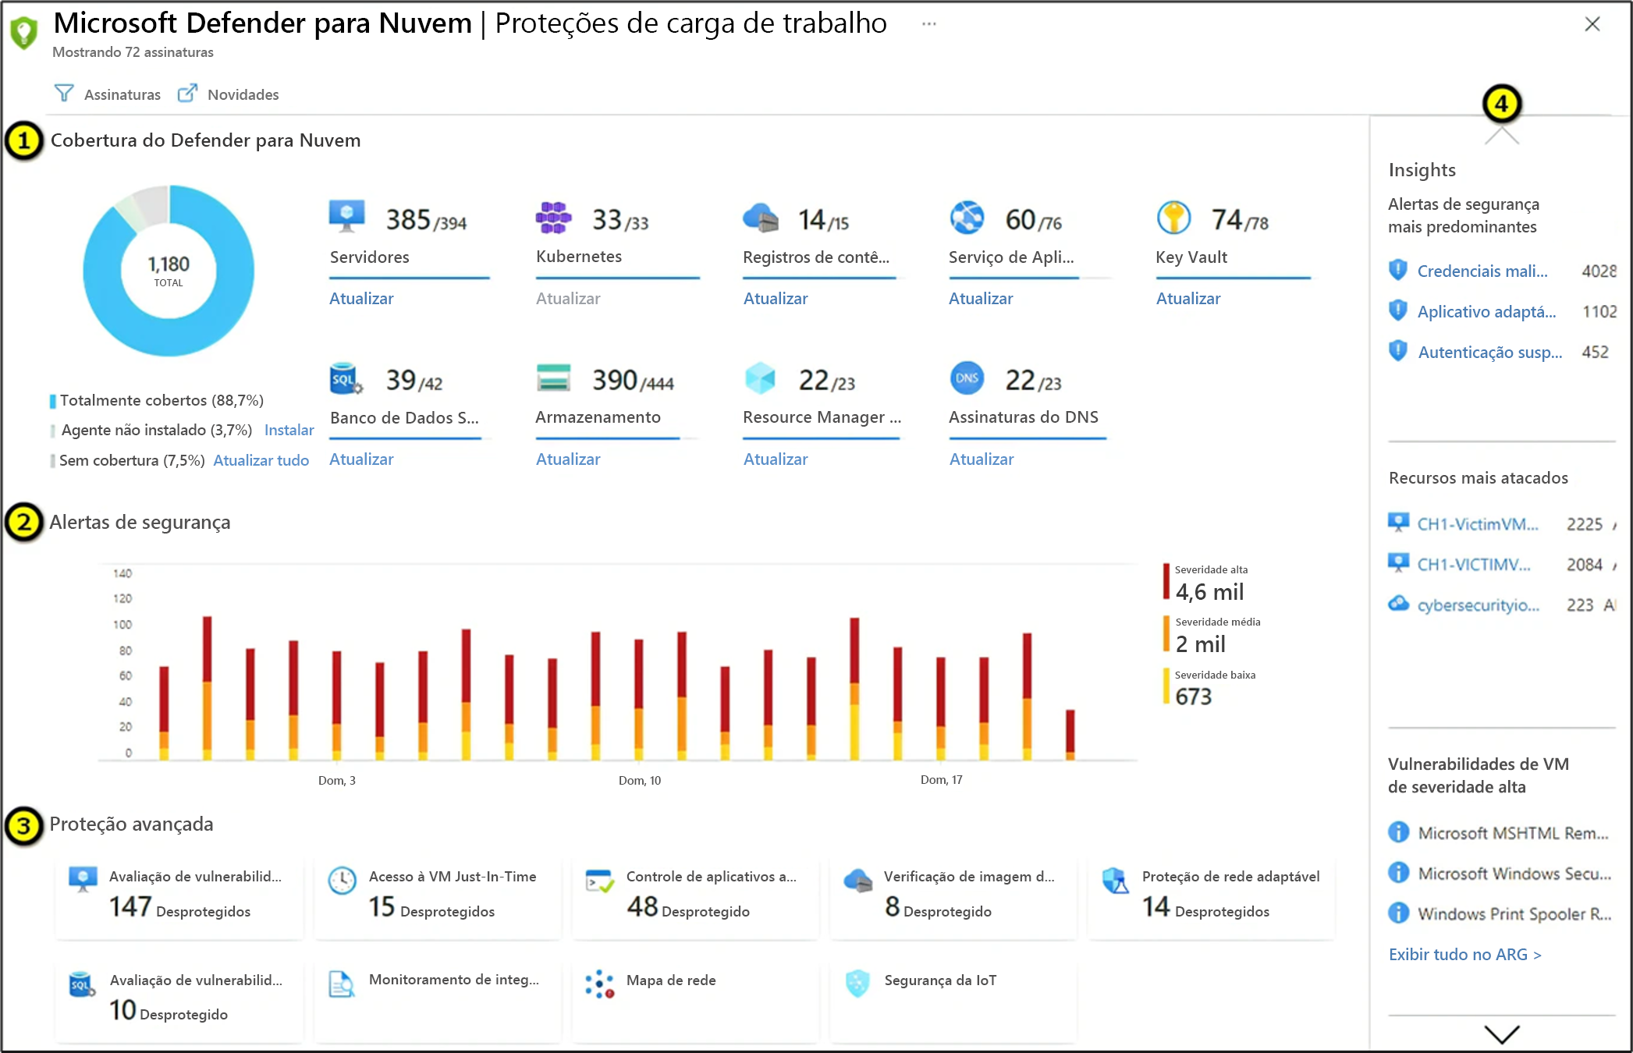
Task: Click the coverage donut chart total
Action: coord(169,270)
